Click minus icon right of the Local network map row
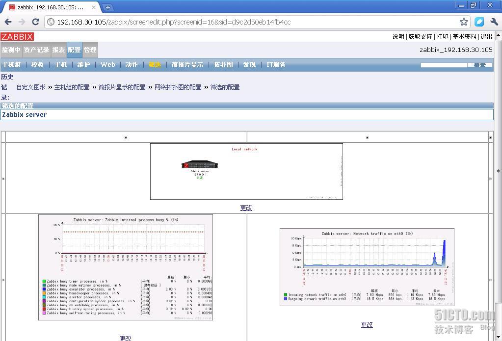Viewport: 502px width, 341px height. click(491, 179)
